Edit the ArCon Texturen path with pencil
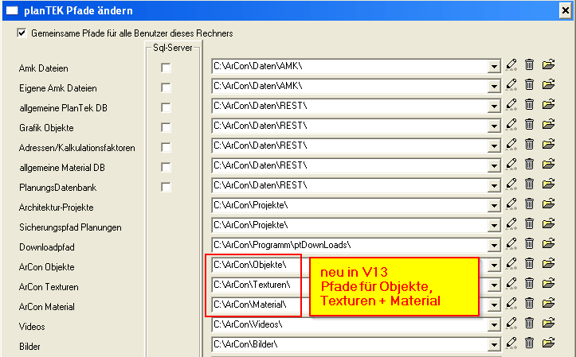 (511, 284)
